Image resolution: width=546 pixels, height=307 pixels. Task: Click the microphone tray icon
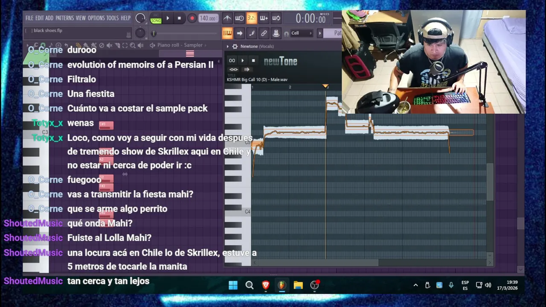[451, 285]
